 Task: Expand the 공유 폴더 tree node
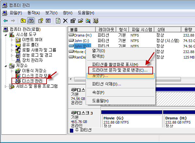[x=12, y=45]
